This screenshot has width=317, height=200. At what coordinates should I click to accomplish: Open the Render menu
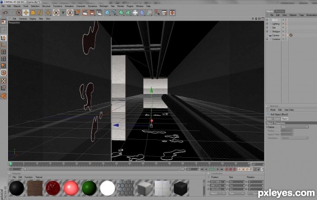(120, 6)
